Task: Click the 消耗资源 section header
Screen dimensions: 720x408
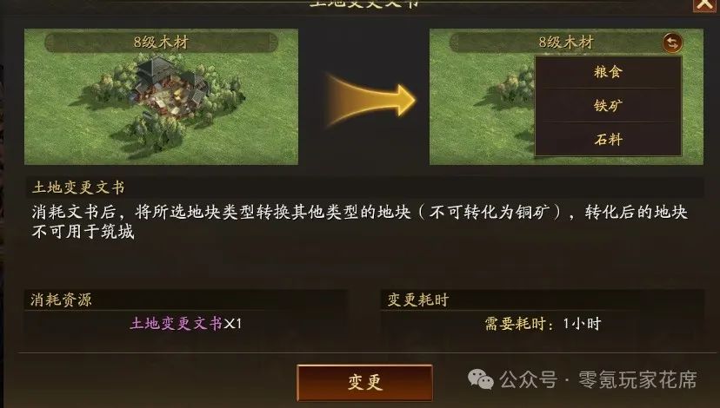Action: pyautogui.click(x=62, y=299)
